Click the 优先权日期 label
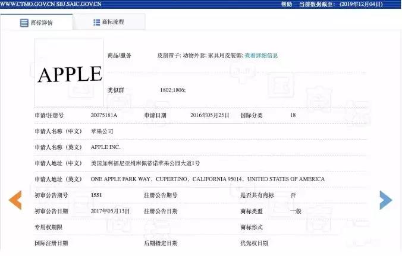402x256 pixels. click(x=255, y=243)
